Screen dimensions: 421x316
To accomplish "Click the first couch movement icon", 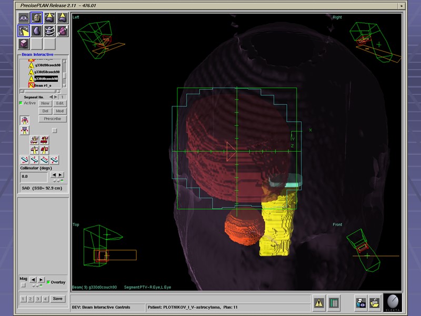I will pyautogui.click(x=25, y=160).
